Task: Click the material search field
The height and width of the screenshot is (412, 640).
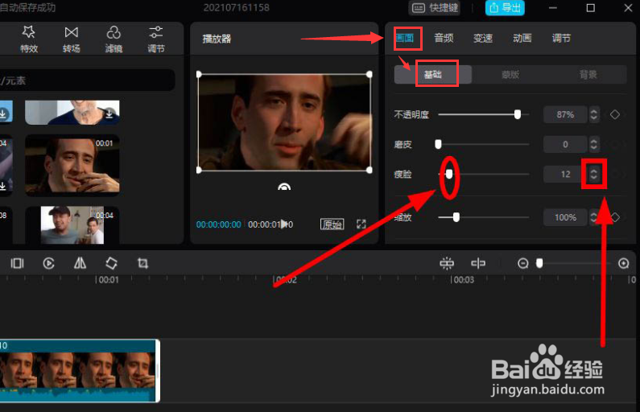Action: (86, 80)
